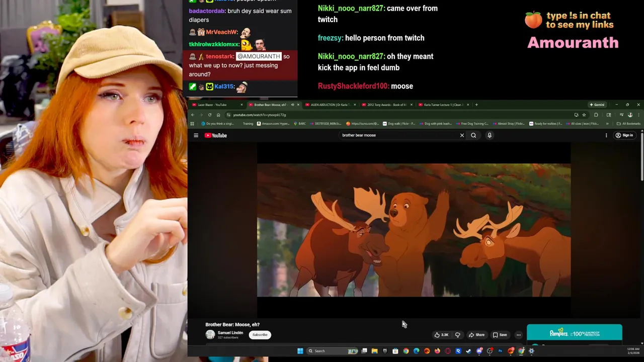Open the Windows Start menu
Image resolution: width=644 pixels, height=362 pixels.
click(x=300, y=351)
